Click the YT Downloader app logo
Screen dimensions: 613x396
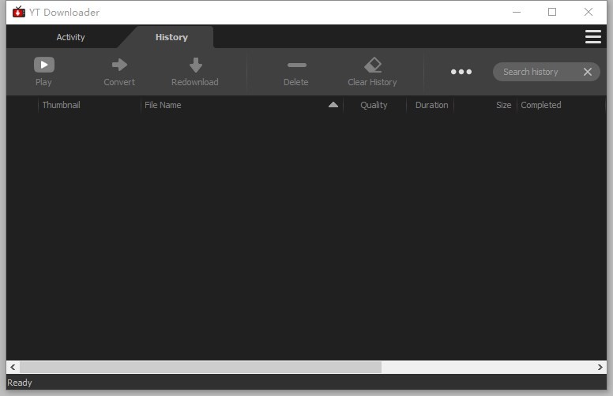tap(19, 12)
